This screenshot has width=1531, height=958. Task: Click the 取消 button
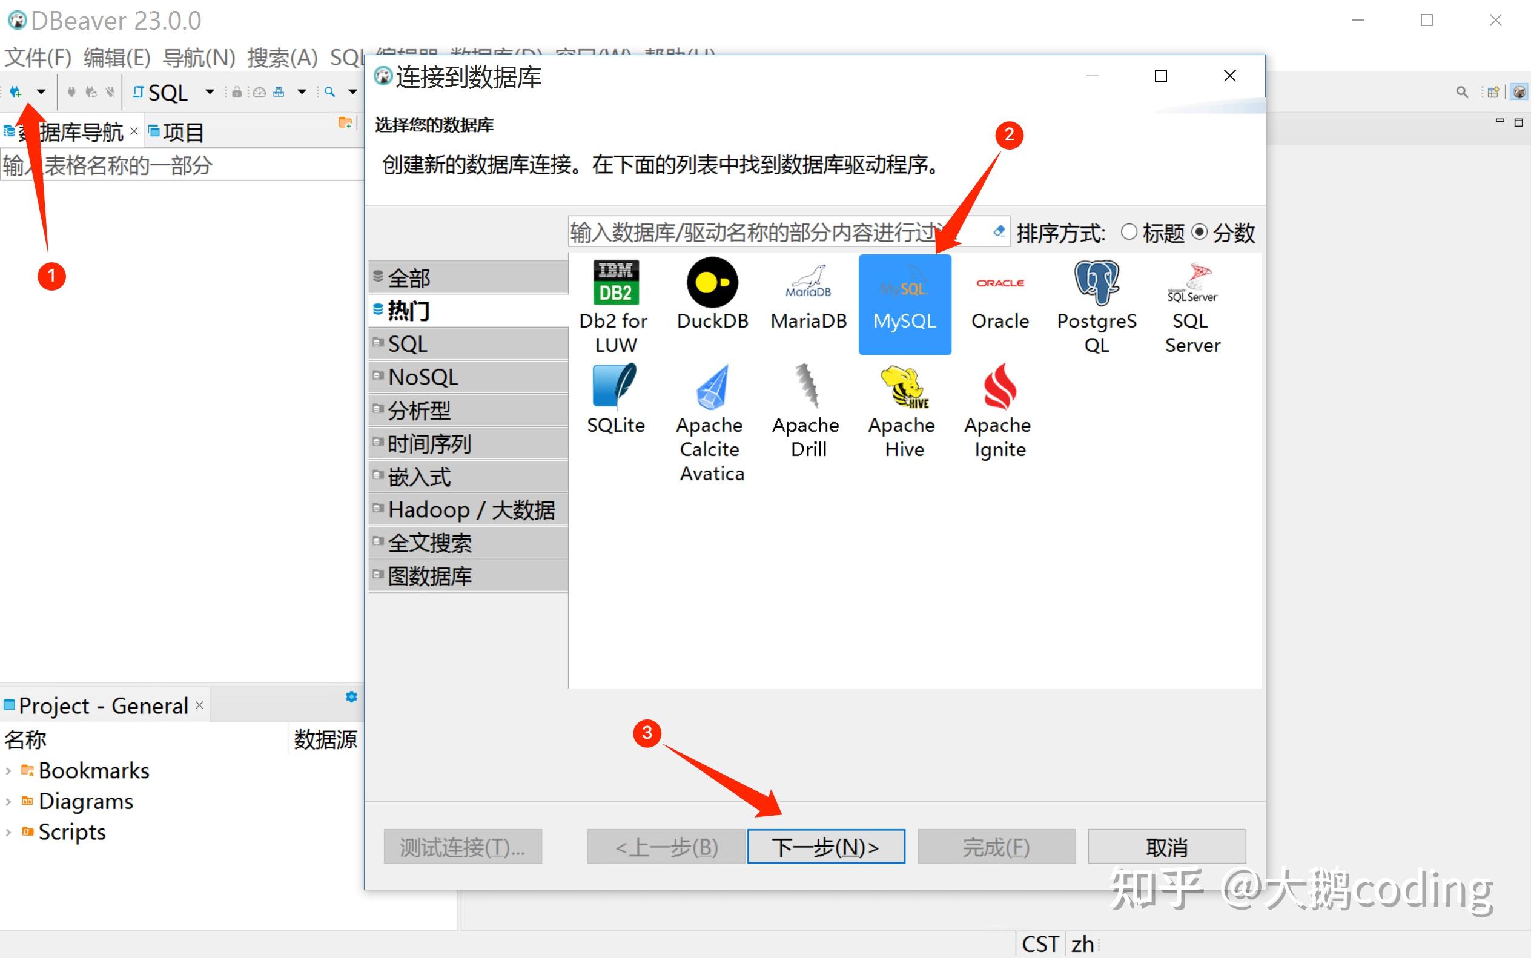(x=1166, y=847)
